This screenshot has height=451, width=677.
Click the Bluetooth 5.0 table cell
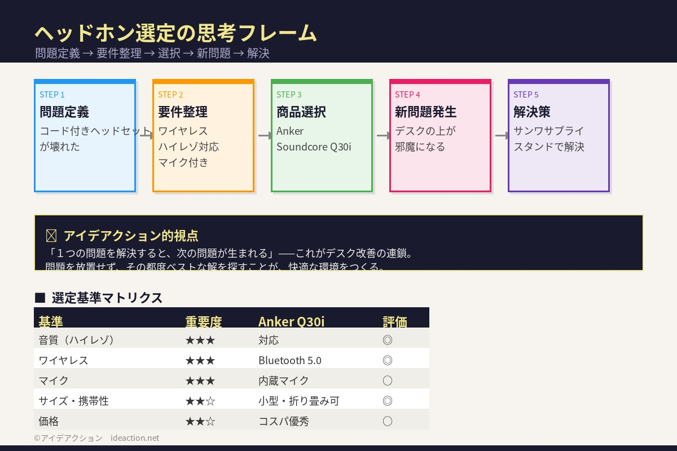tap(289, 360)
